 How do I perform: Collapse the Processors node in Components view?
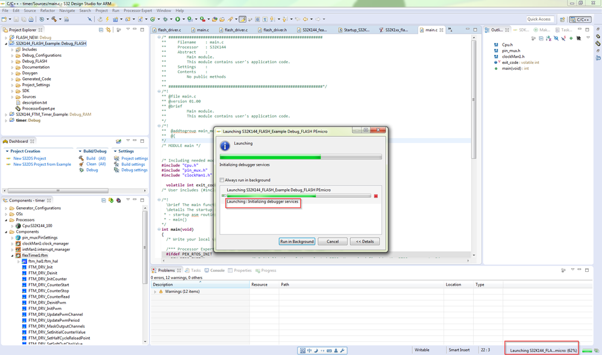click(6, 220)
